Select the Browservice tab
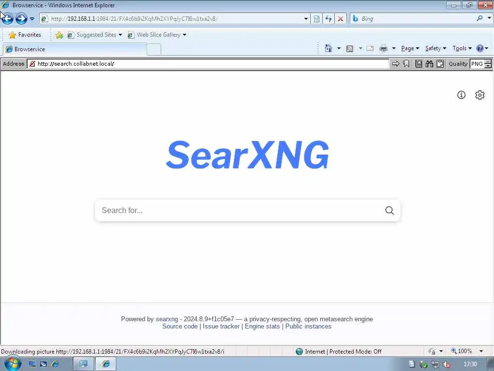The image size is (494, 371). coord(75,49)
